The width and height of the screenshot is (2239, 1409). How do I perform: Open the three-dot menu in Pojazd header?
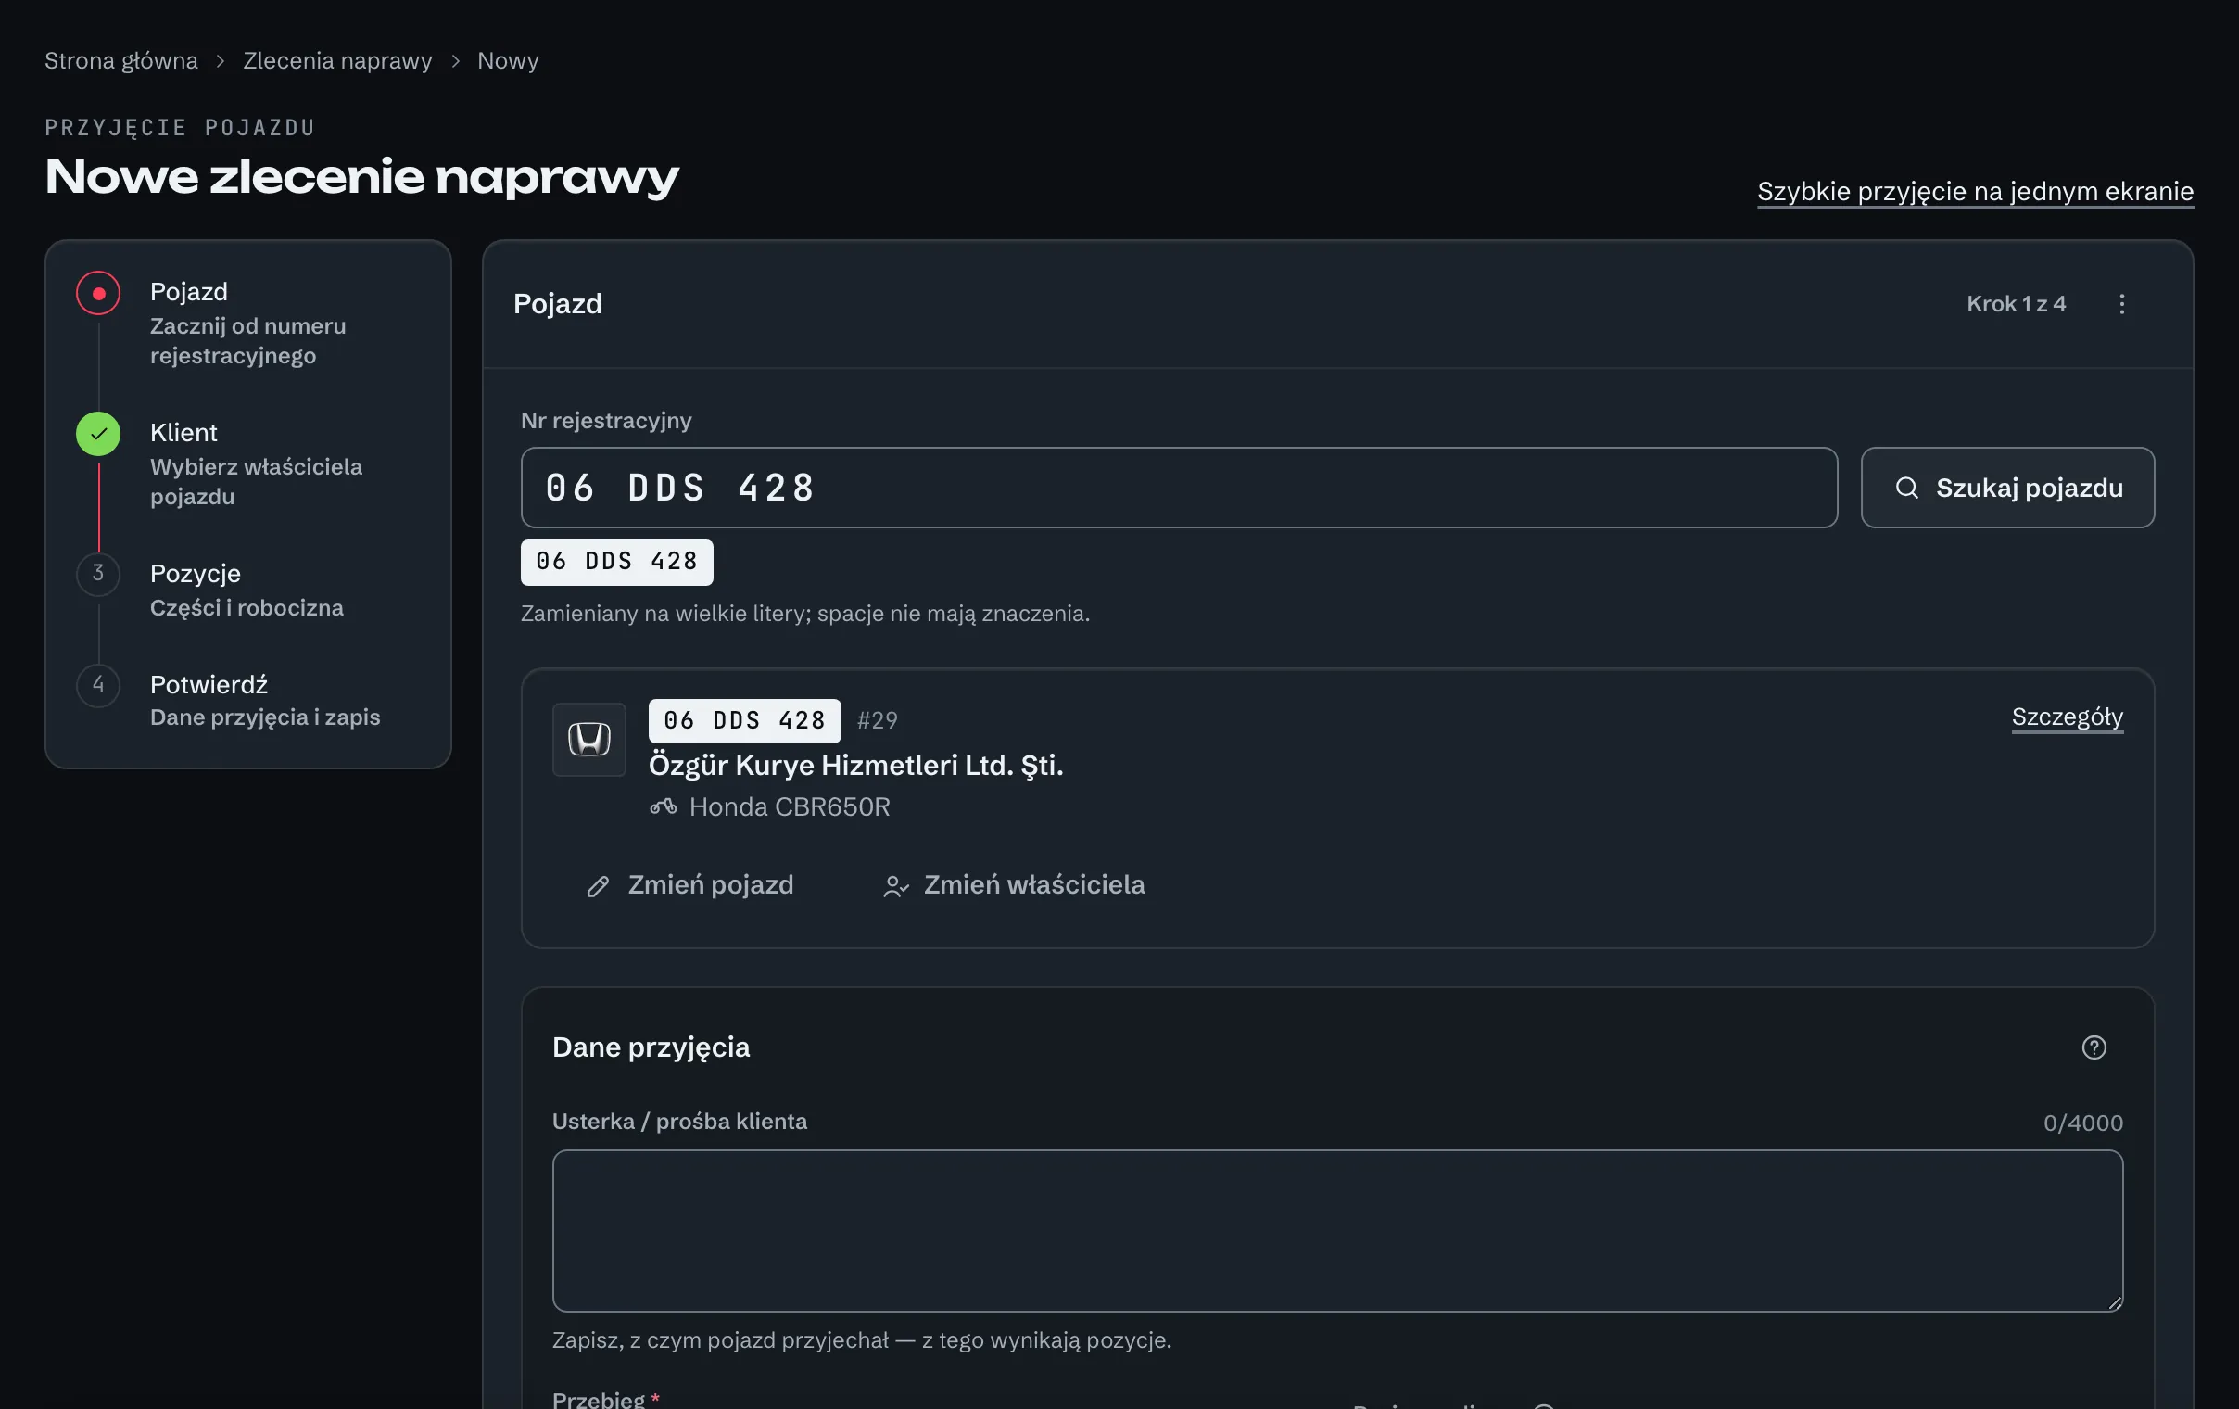pyautogui.click(x=2121, y=304)
